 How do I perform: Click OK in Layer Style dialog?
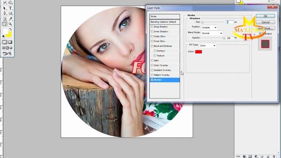click(265, 16)
